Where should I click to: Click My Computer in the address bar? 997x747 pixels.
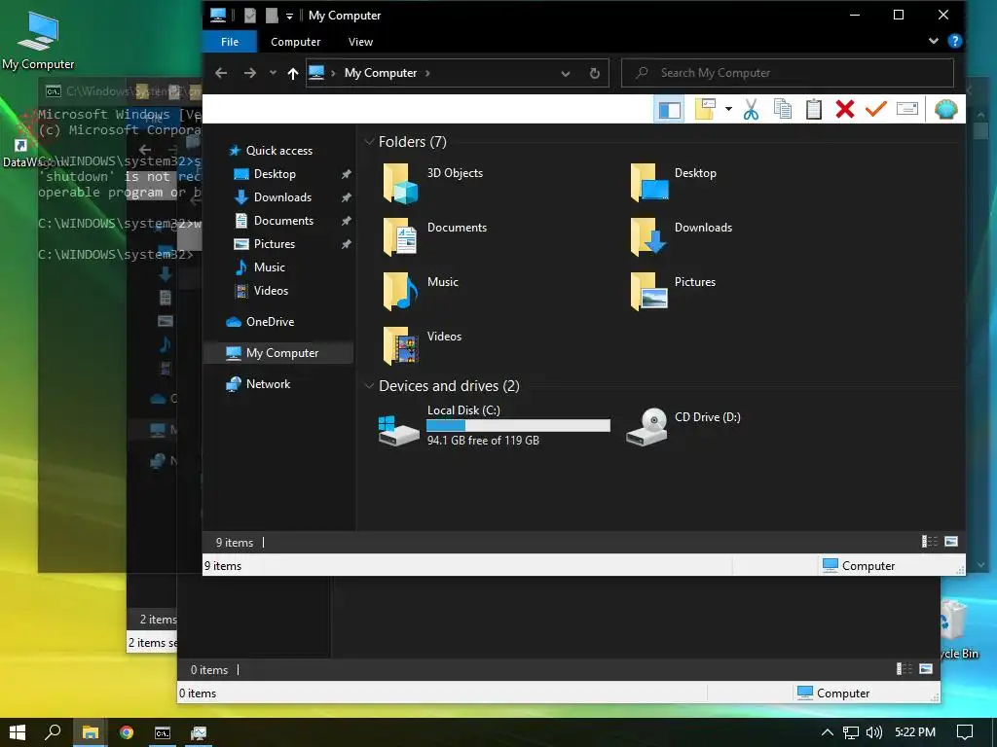pyautogui.click(x=381, y=73)
